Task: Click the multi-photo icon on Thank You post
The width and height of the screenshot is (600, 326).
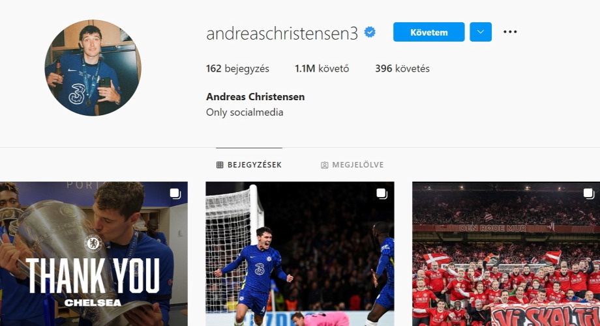Action: point(175,193)
